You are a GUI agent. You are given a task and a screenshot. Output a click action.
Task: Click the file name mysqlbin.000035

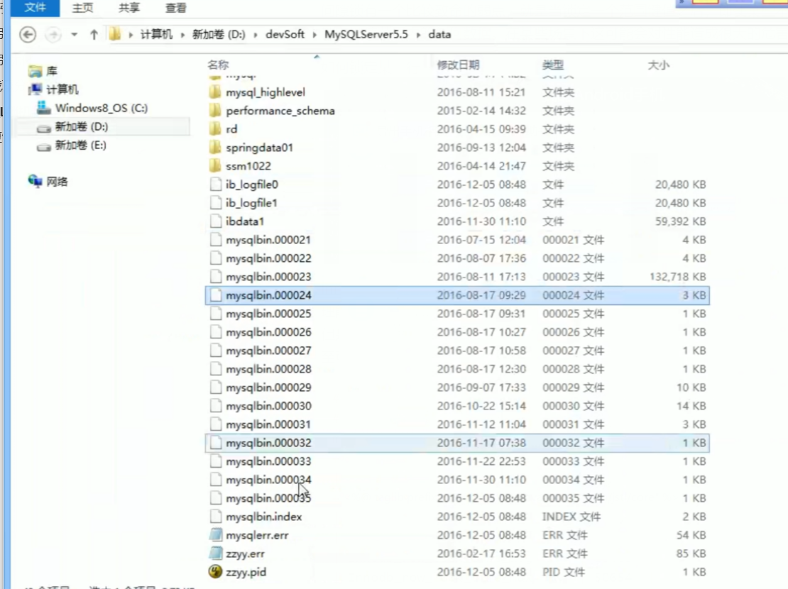coord(268,498)
